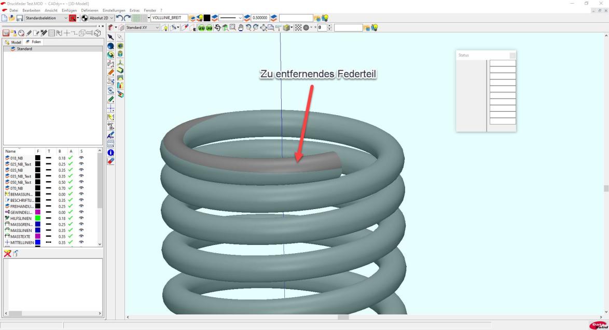Click the red X icon below the layer list
This screenshot has height=330, width=609.
[x=7, y=253]
